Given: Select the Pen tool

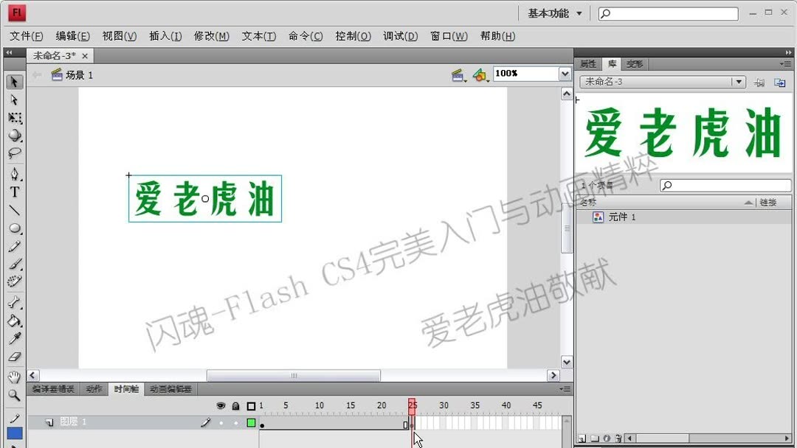Looking at the screenshot, I should point(14,173).
